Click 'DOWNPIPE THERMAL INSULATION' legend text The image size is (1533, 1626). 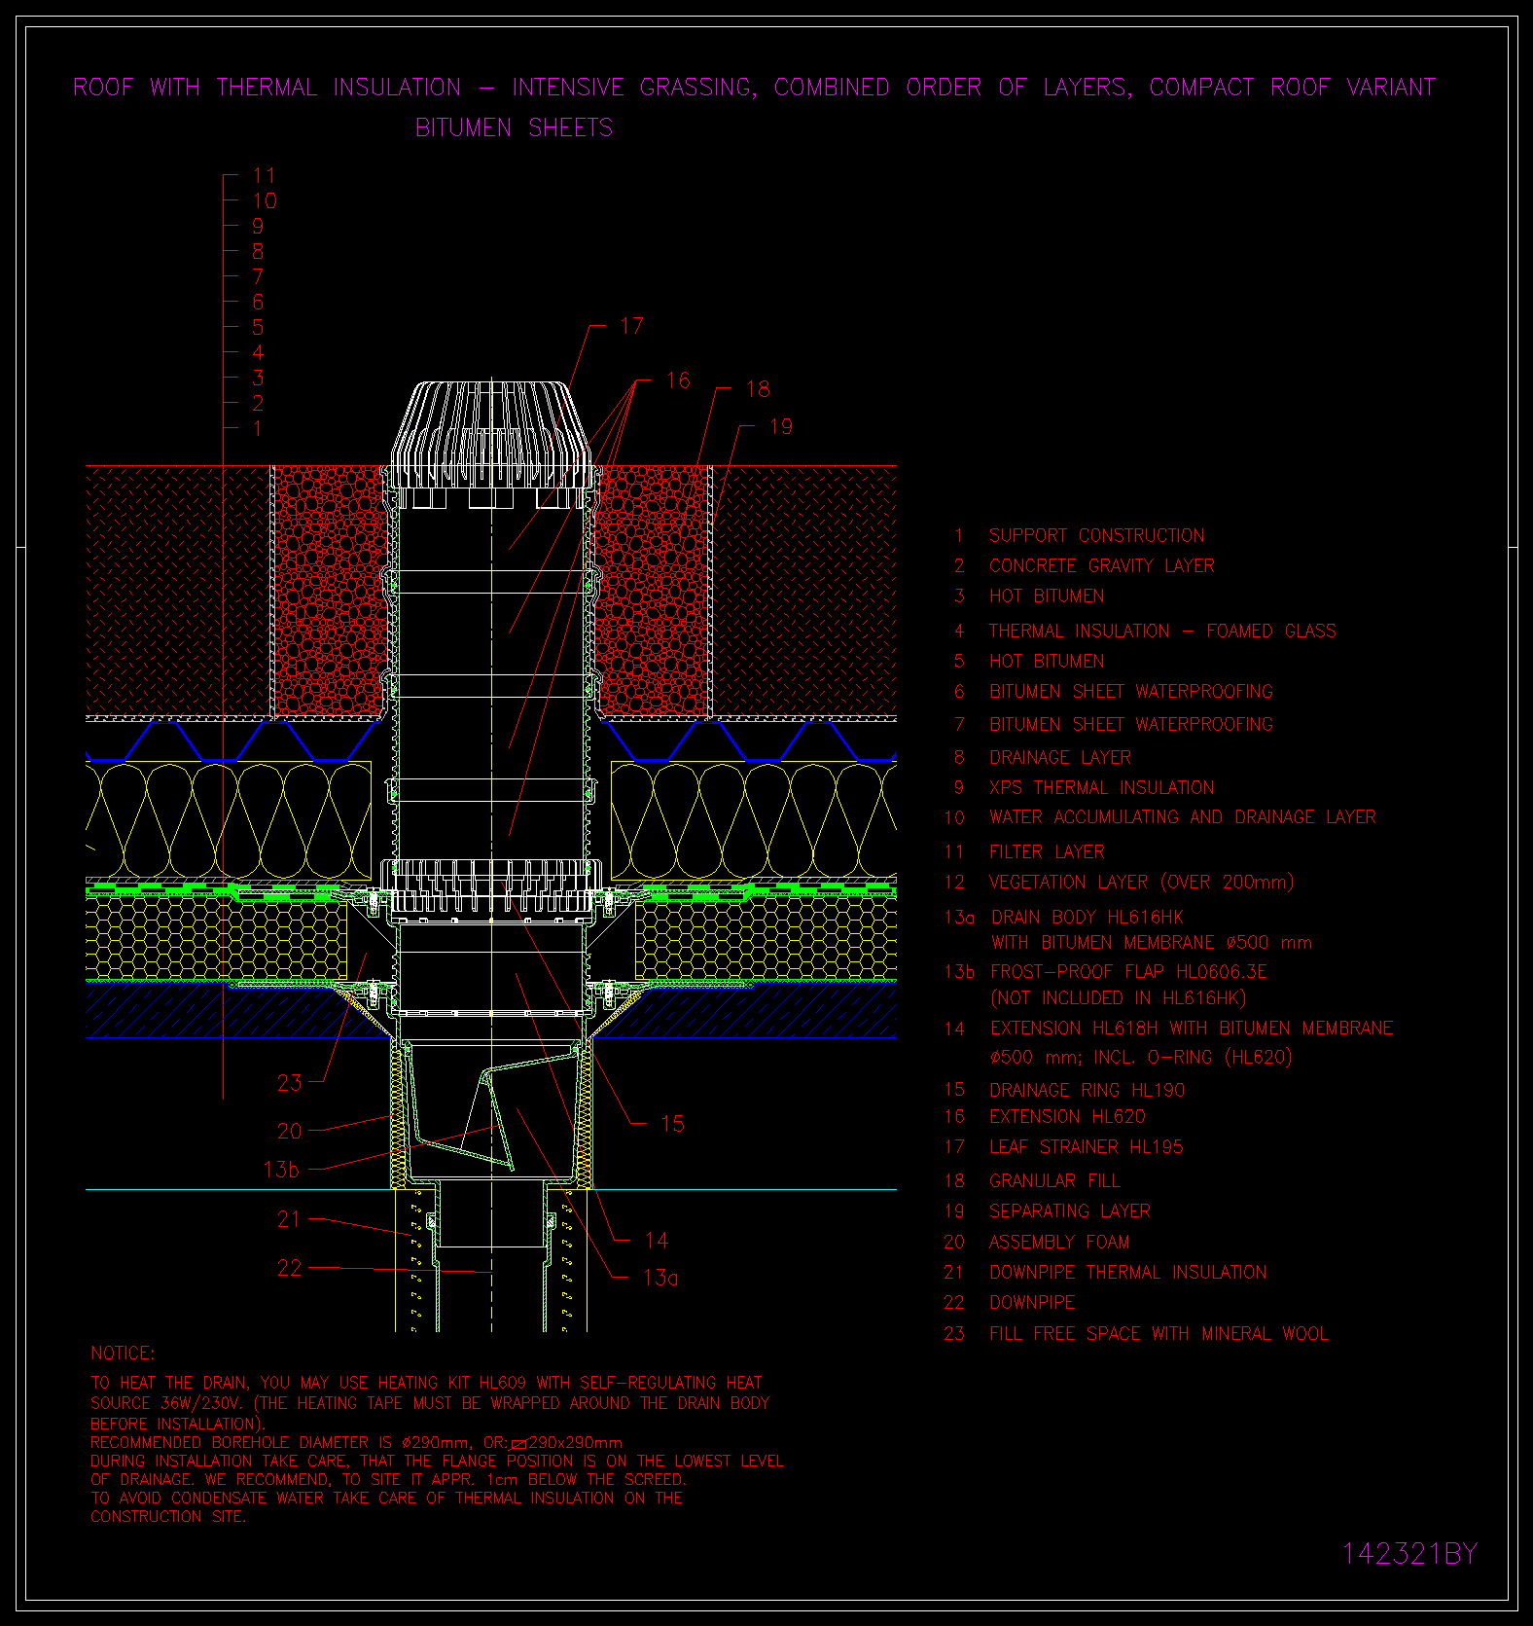(1128, 1273)
